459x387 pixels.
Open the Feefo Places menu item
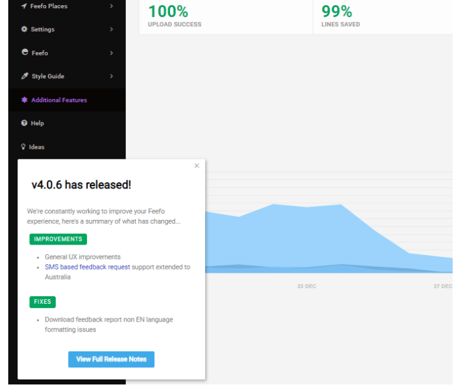tap(67, 6)
